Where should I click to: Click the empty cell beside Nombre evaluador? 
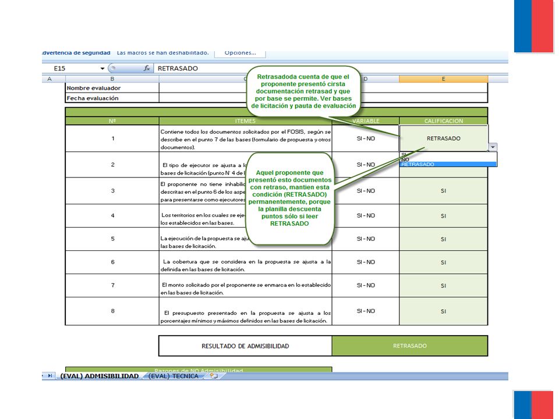tap(323, 88)
